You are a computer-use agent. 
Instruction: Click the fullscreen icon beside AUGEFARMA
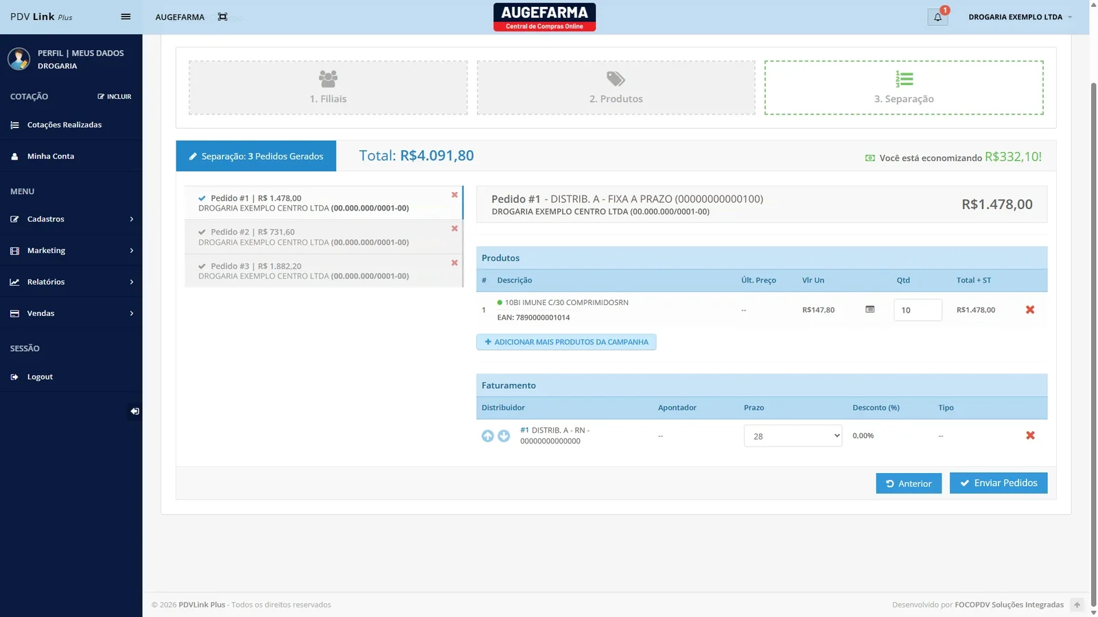pyautogui.click(x=222, y=16)
